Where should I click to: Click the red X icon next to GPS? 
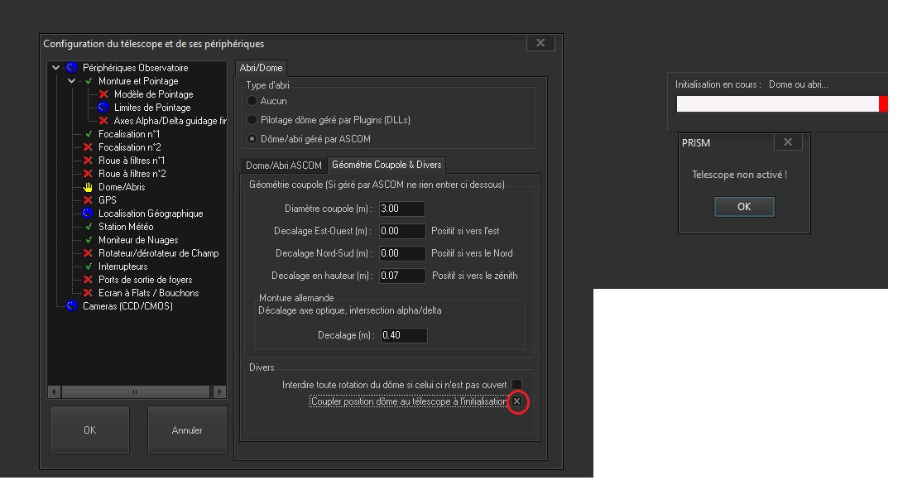(x=89, y=200)
